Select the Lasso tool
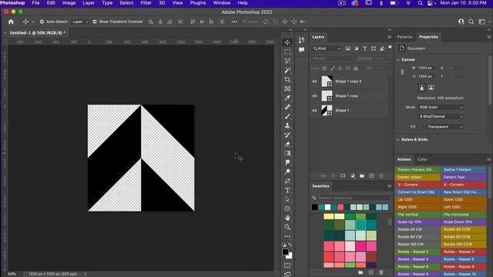Image resolution: width=493 pixels, height=277 pixels. click(287, 61)
